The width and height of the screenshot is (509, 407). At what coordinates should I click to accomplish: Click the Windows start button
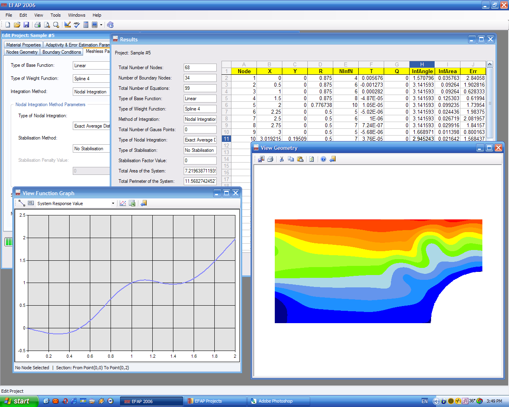pyautogui.click(x=19, y=401)
